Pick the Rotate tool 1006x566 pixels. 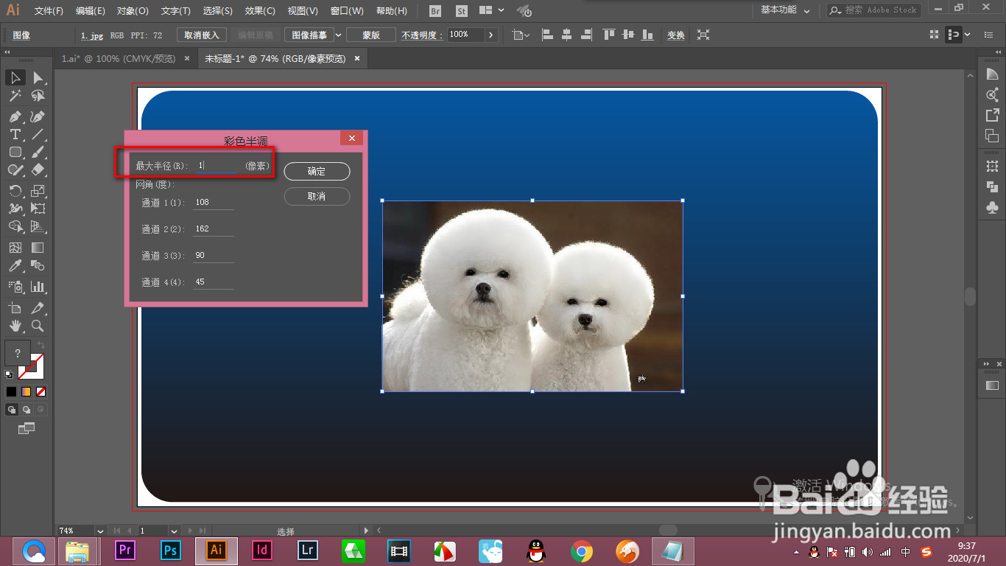coord(15,191)
